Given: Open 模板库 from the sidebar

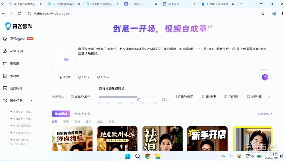Looking at the screenshot, I should click(x=11, y=63).
